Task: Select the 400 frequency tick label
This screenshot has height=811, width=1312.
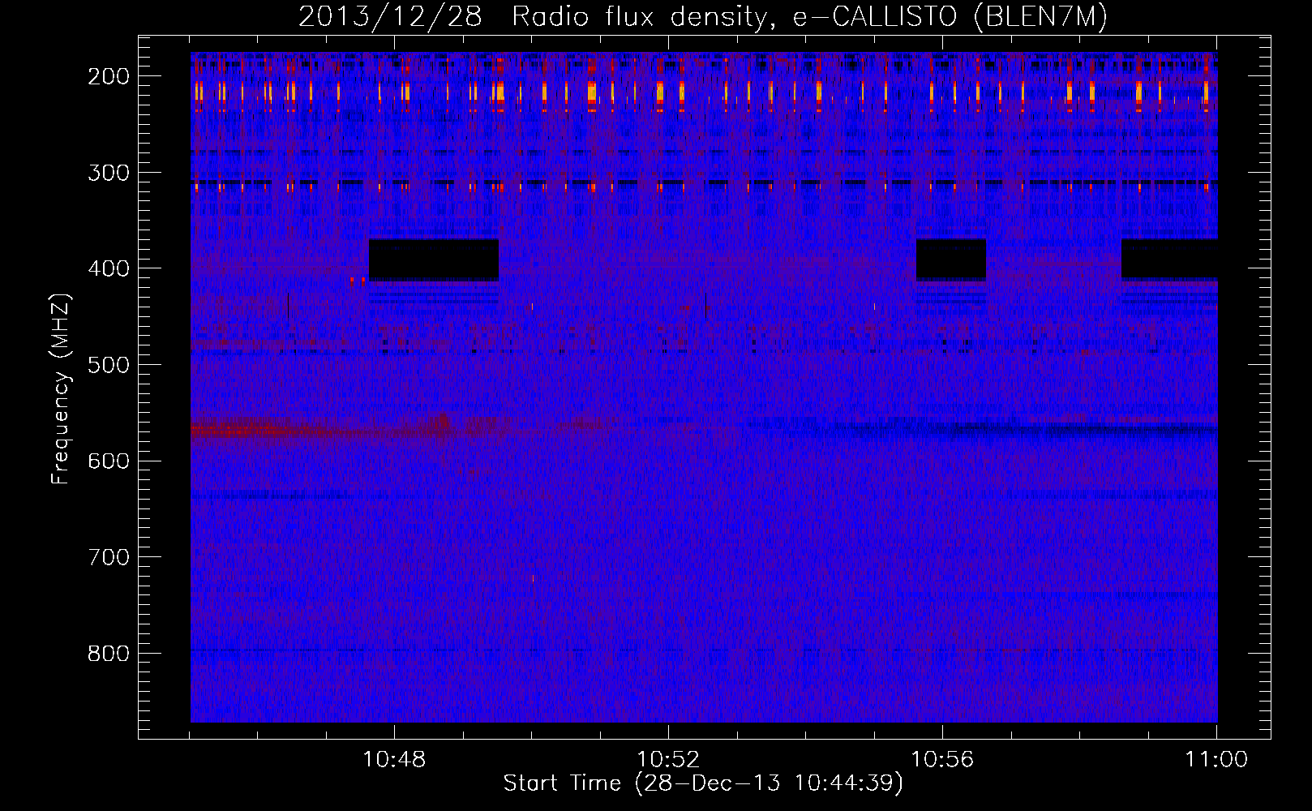Action: point(108,268)
